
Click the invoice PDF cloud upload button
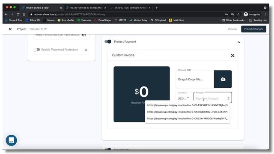(x=223, y=79)
